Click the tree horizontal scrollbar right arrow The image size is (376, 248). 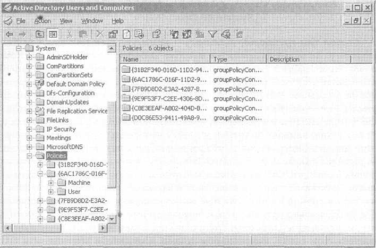click(103, 228)
